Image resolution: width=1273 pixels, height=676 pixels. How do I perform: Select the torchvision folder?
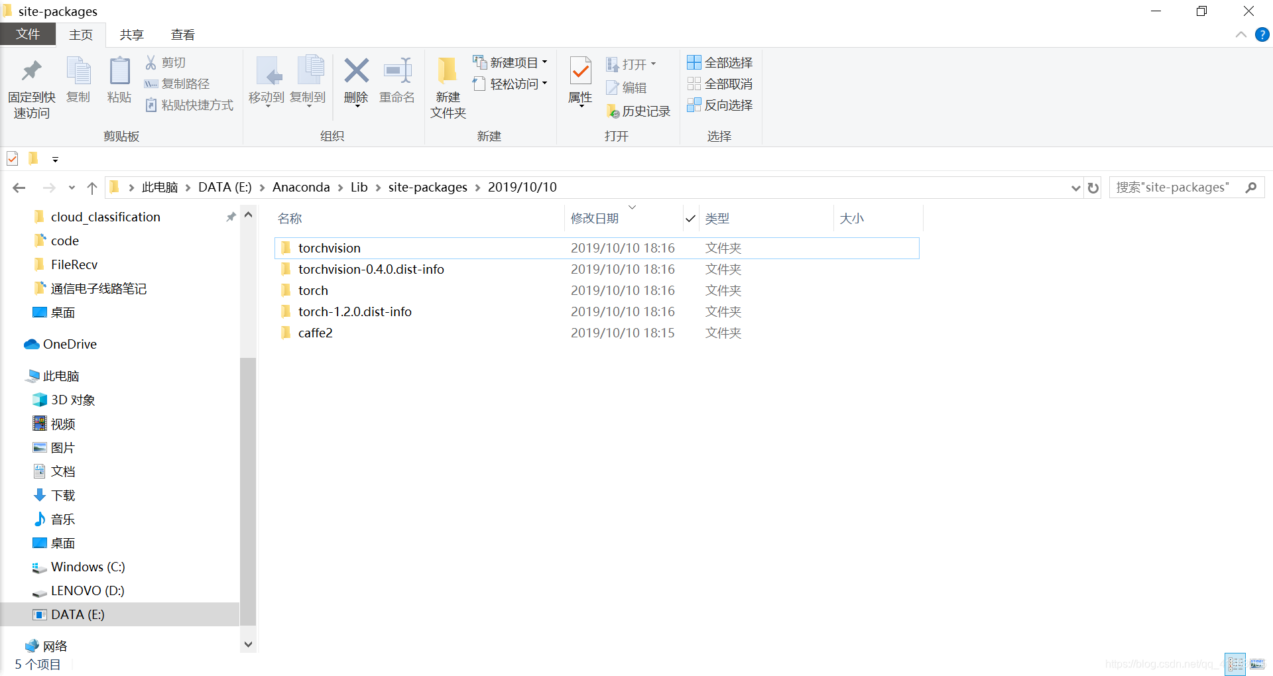pyautogui.click(x=596, y=248)
